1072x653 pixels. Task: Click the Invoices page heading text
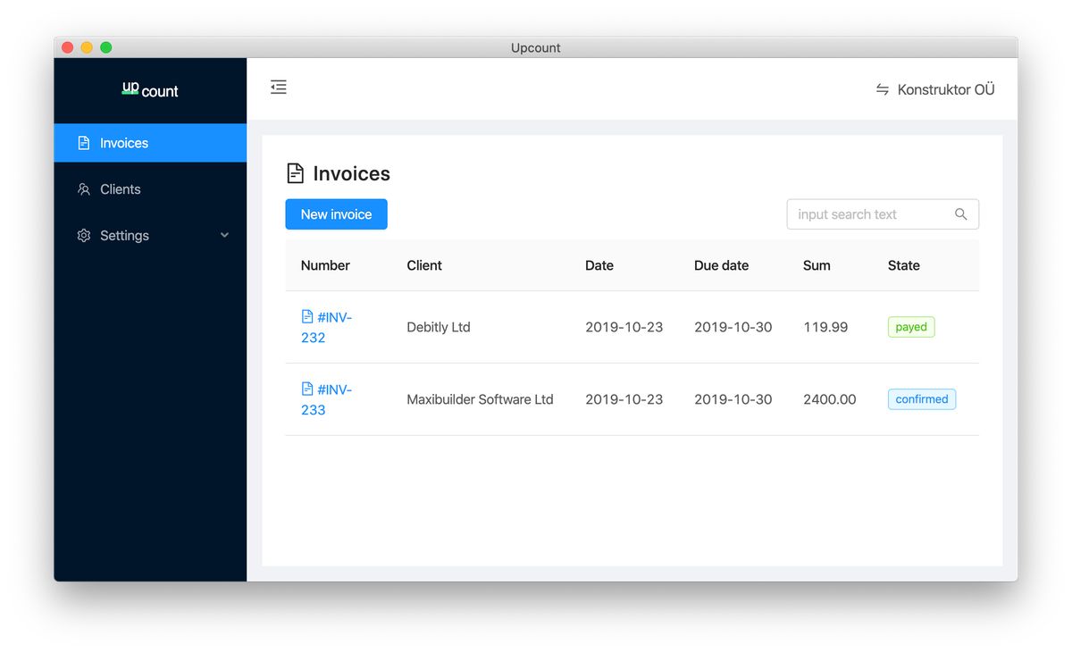click(x=352, y=173)
